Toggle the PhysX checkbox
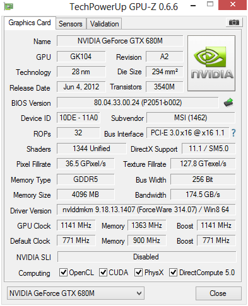Screen dimensions: 248x306 138,272
